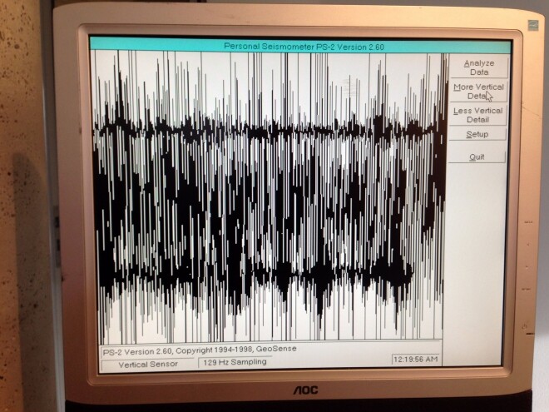Open the Setup button
The height and width of the screenshot is (412, 549).
click(x=477, y=135)
